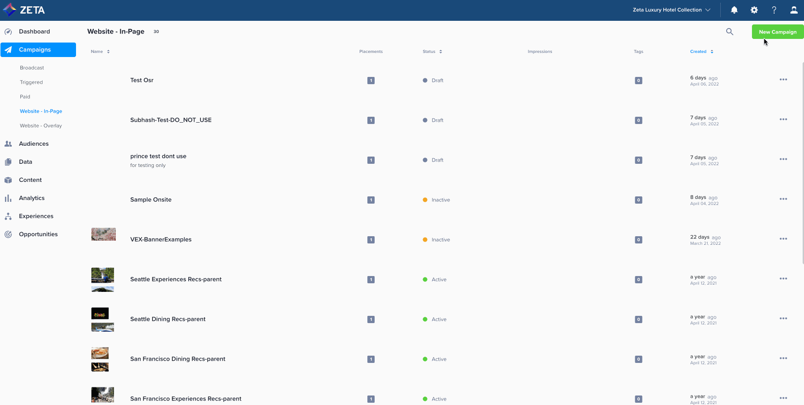Open the user profile icon
This screenshot has height=405, width=804.
(x=794, y=10)
